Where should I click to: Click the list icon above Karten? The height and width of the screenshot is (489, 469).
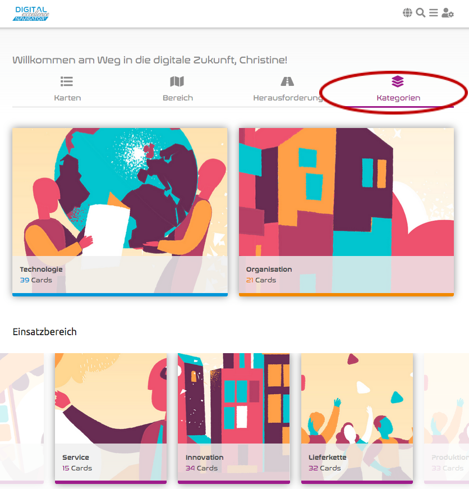[x=67, y=81]
